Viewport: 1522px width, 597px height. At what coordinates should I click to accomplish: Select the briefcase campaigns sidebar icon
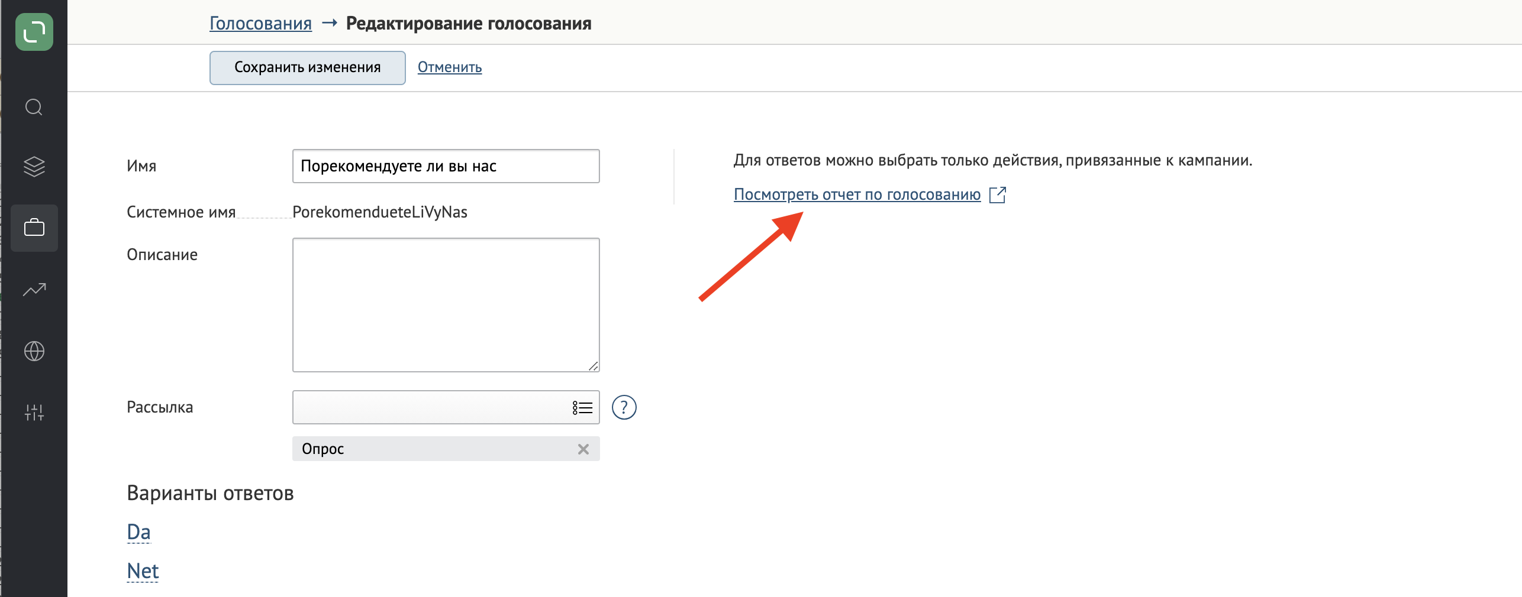34,228
